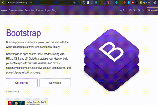Open the Open Collective icon in navbar

[x=142, y=10]
